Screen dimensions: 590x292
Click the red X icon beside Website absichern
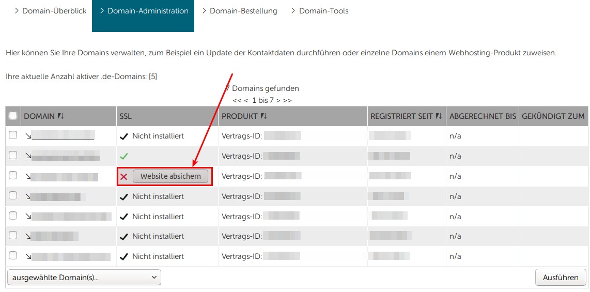pyautogui.click(x=123, y=176)
